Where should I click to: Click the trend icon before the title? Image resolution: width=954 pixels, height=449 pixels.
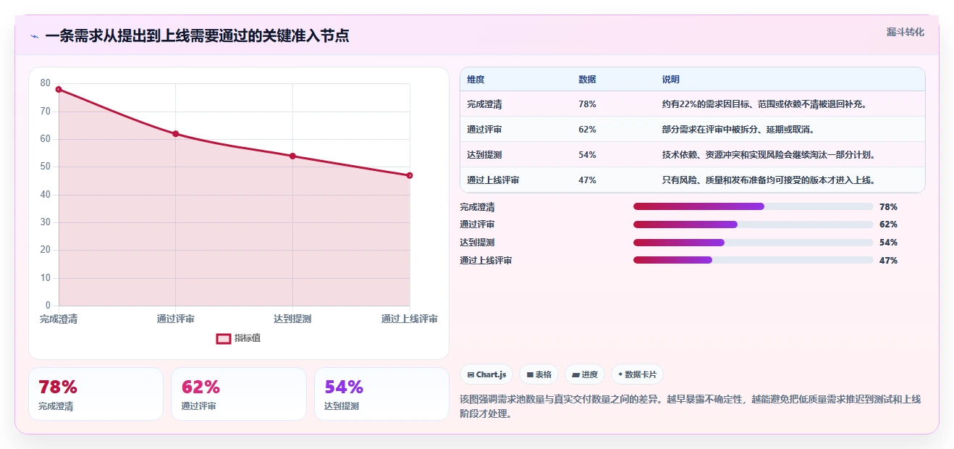coord(34,36)
